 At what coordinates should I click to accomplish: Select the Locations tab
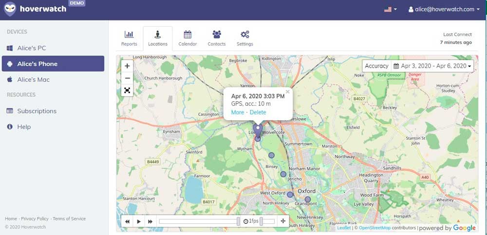pos(158,38)
